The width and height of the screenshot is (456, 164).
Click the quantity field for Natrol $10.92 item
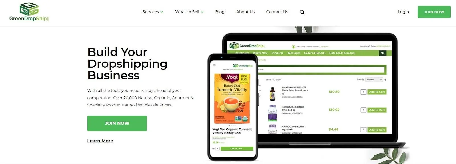click(x=363, y=110)
